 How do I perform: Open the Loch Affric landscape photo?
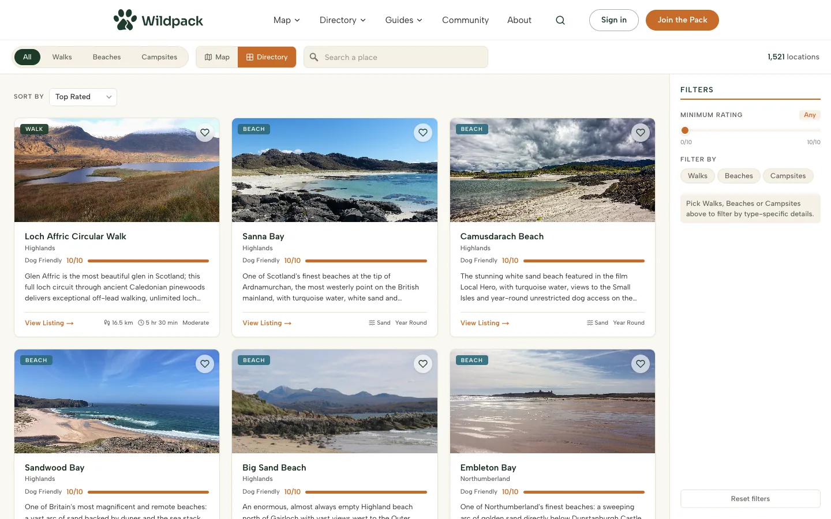click(x=117, y=170)
